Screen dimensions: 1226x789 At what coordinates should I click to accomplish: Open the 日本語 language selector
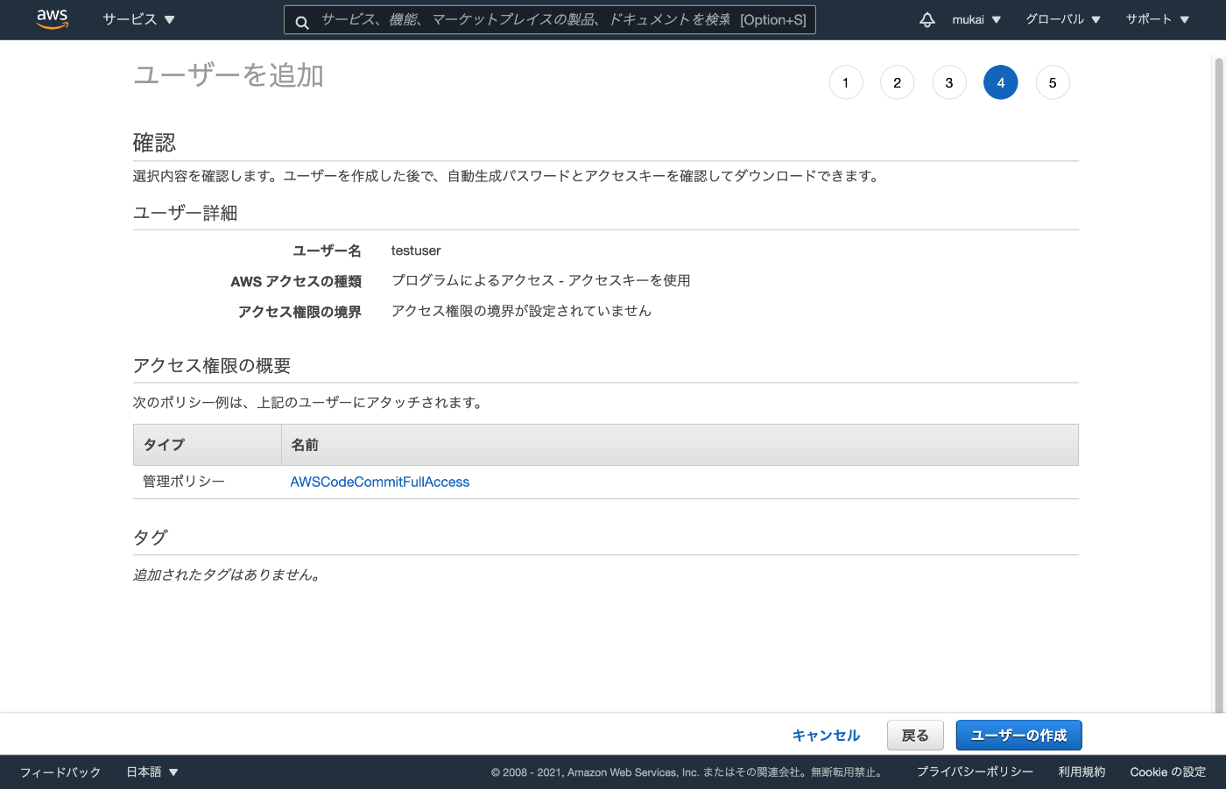tap(152, 772)
